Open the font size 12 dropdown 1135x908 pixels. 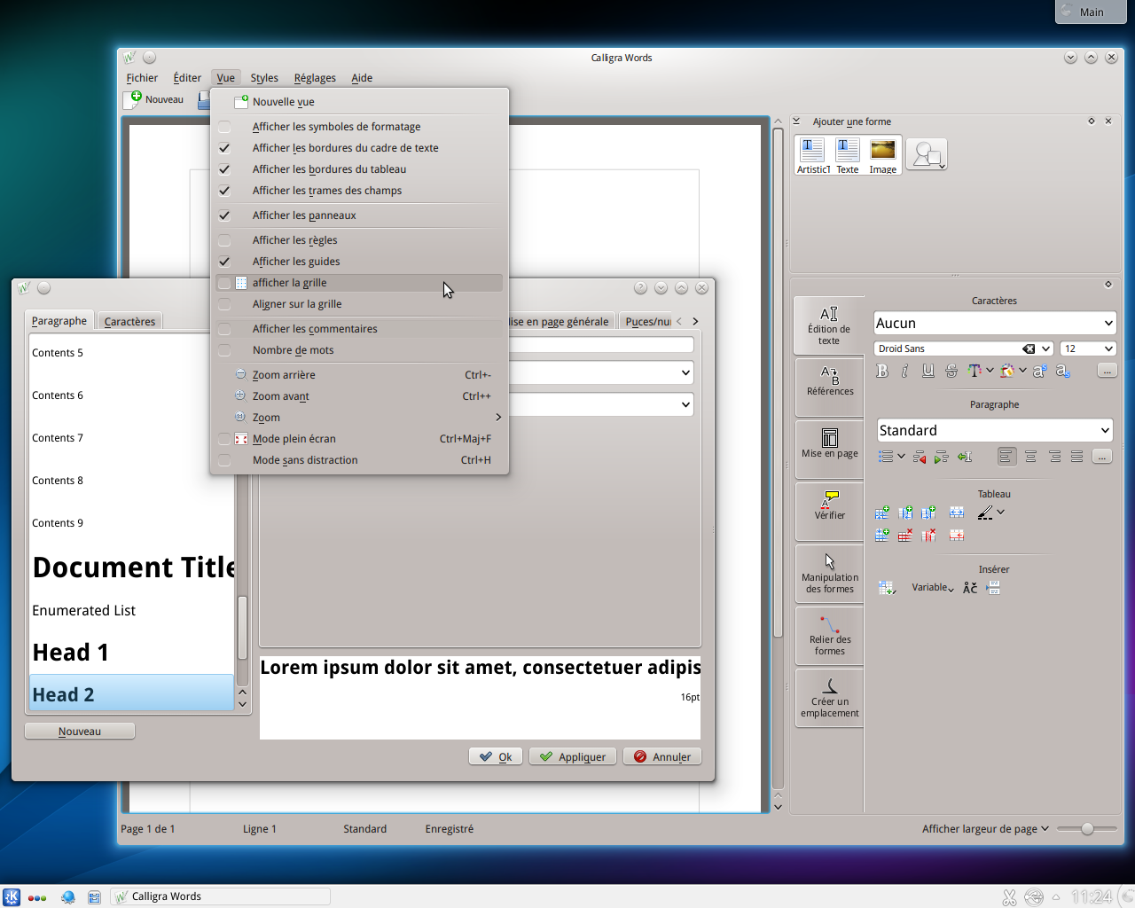point(1087,348)
